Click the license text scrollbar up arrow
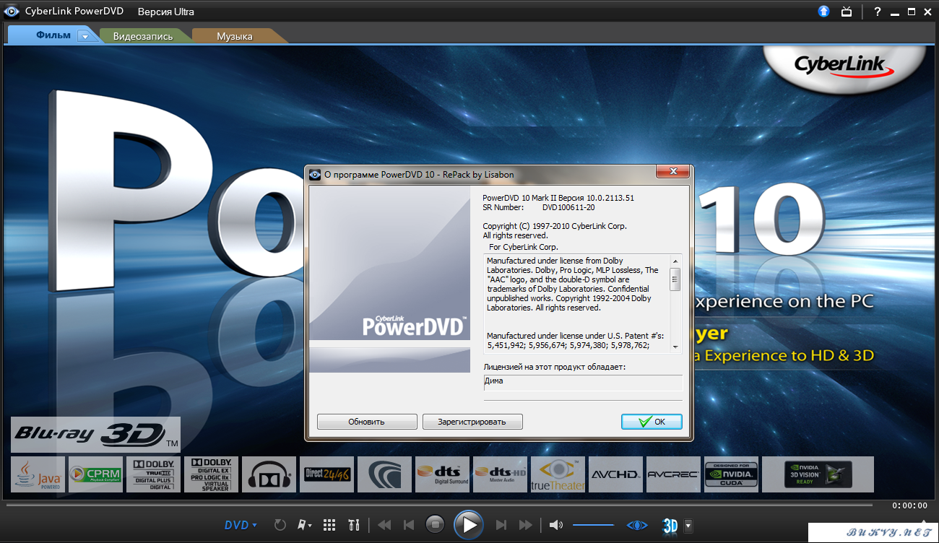 click(x=675, y=261)
